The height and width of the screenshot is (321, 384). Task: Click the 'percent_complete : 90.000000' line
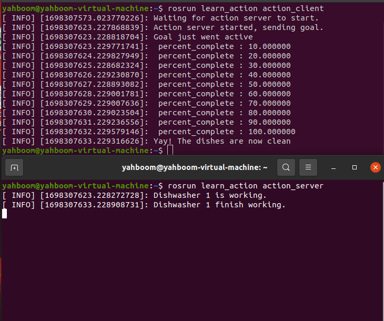[146, 122]
